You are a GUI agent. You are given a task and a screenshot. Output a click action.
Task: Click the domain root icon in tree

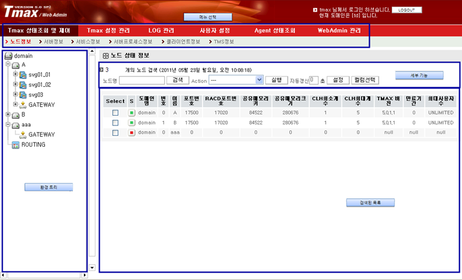[9, 56]
